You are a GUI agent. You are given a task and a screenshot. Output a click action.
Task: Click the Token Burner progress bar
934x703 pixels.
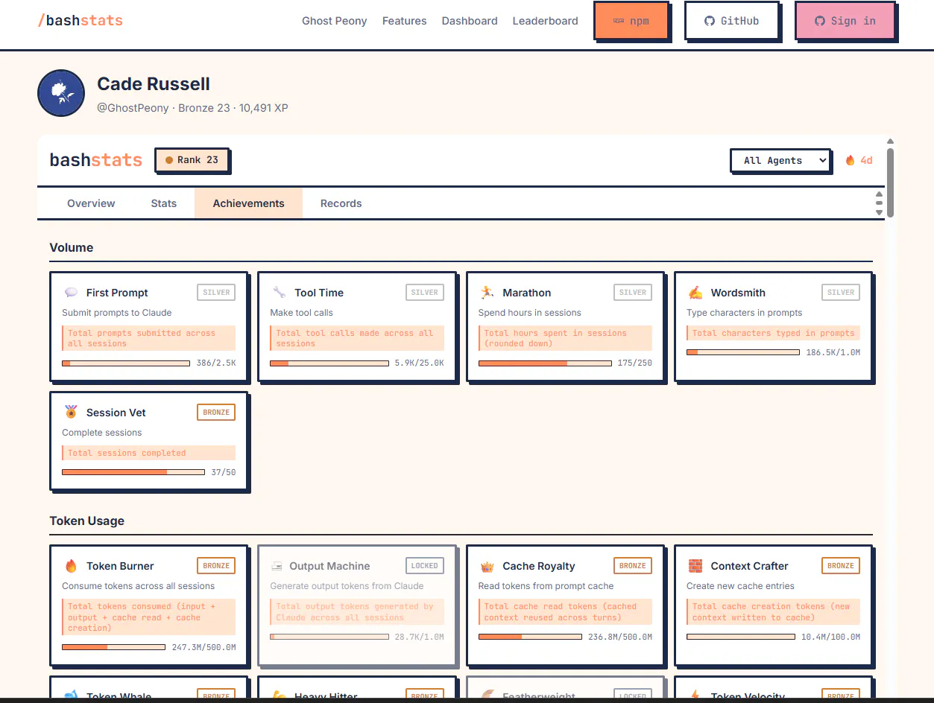pos(113,647)
